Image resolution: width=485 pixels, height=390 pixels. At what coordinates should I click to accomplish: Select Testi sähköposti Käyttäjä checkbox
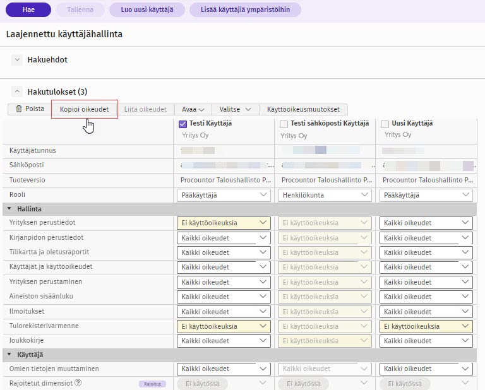point(284,124)
